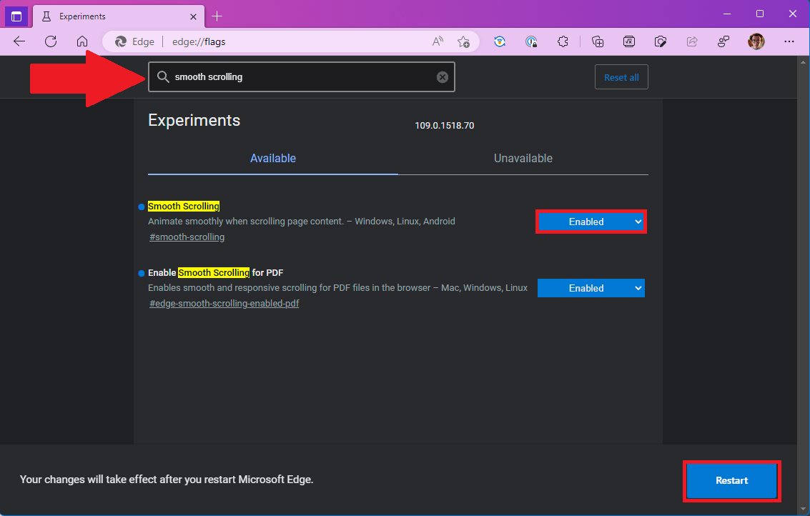
Task: Open #edge-smooth-scrolling-enabled-pdf link
Action: pyautogui.click(x=224, y=304)
